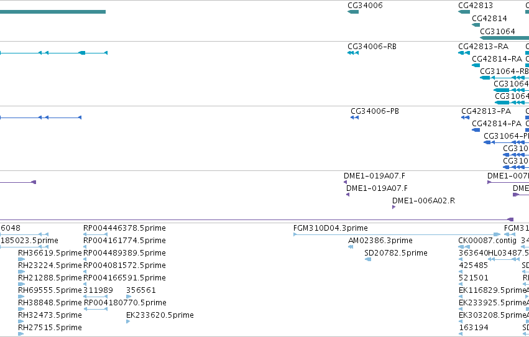The width and height of the screenshot is (529, 337).
Task: Select the CG34006-RB transcript glyph
Action: coord(353,53)
